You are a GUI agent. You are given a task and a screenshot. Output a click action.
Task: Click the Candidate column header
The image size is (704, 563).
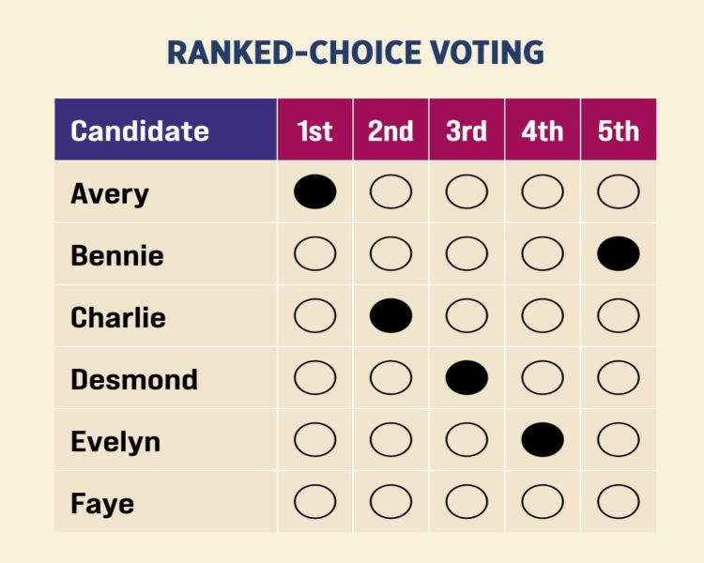140,130
